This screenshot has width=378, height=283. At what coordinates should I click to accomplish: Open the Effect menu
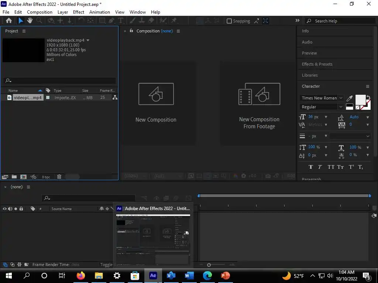click(79, 12)
